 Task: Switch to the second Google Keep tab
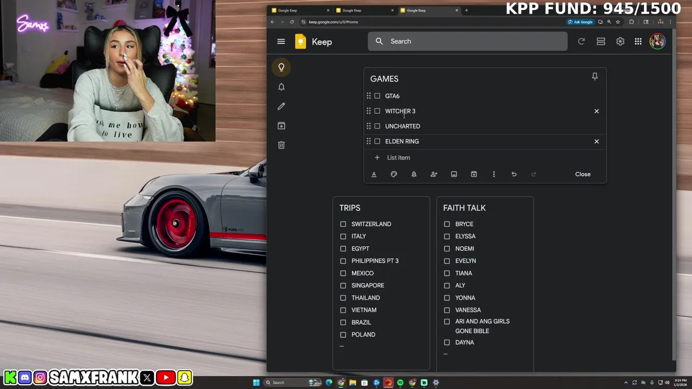tap(364, 10)
